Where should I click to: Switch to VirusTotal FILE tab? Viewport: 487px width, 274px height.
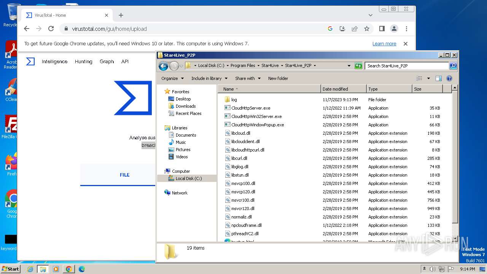(124, 175)
